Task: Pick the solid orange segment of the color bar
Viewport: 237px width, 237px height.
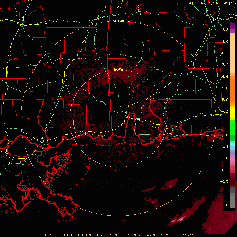Action: click(233, 91)
